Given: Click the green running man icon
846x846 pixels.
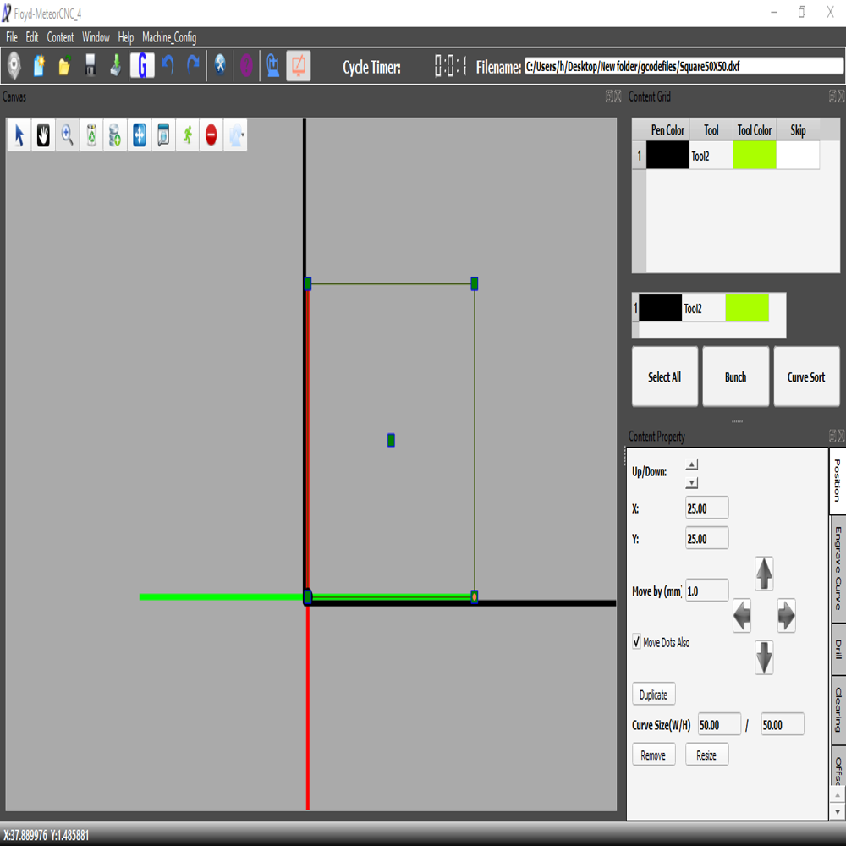Looking at the screenshot, I should (x=187, y=135).
